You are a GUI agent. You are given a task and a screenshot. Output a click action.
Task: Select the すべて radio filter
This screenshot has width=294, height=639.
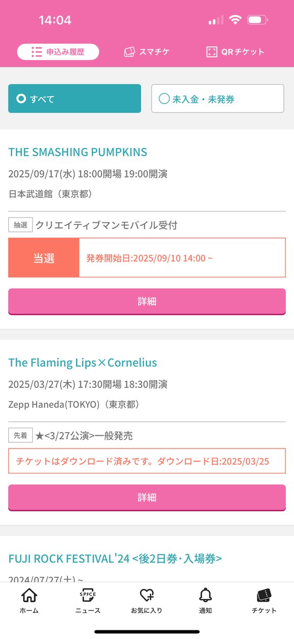[x=74, y=99]
